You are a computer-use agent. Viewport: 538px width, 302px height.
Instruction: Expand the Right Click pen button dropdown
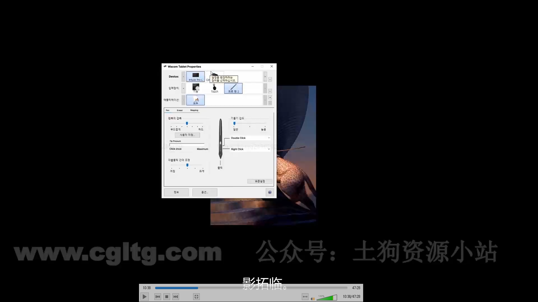250,149
